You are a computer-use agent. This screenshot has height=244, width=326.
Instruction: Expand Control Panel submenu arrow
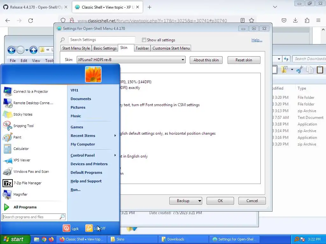tap(115, 155)
